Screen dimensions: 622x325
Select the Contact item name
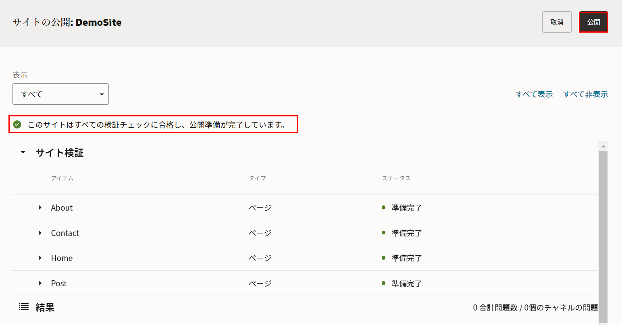(x=65, y=233)
